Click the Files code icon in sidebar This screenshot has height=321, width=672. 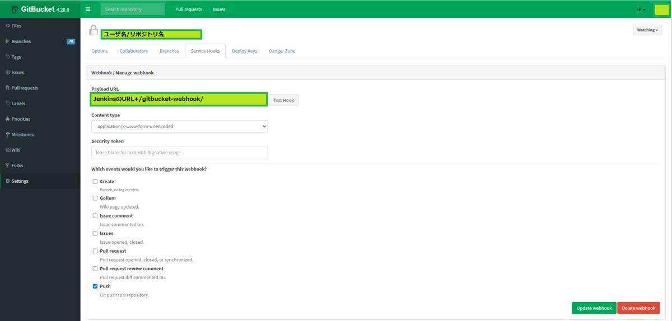pos(7,26)
